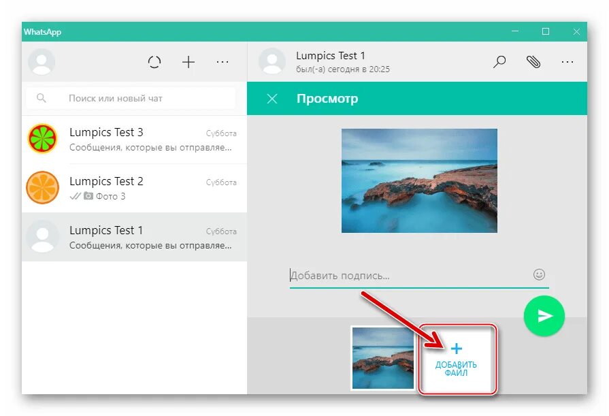Minimize the WhatsApp window
This screenshot has height=416, width=609.
tap(515, 31)
